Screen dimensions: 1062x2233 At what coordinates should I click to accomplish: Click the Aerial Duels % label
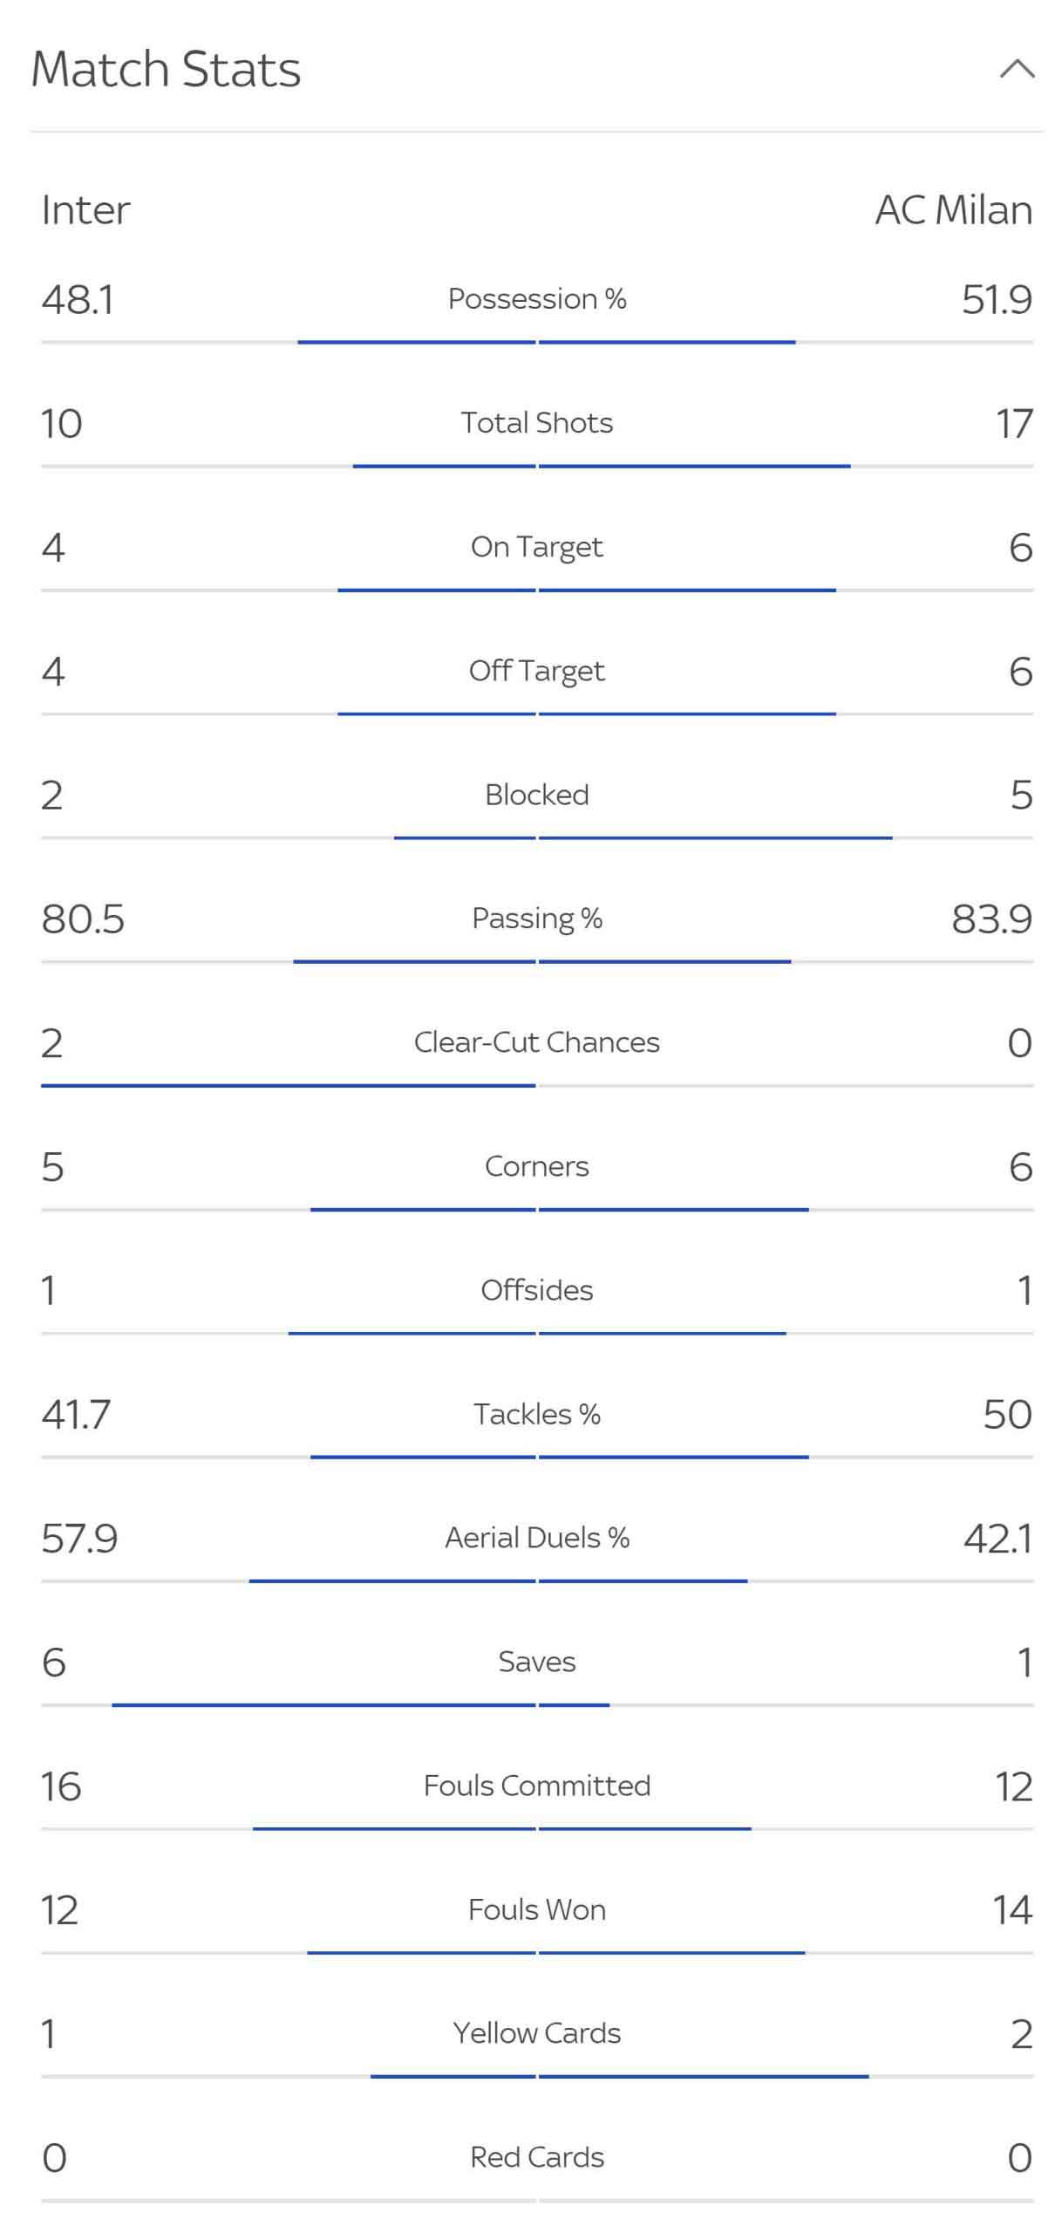click(x=537, y=1538)
